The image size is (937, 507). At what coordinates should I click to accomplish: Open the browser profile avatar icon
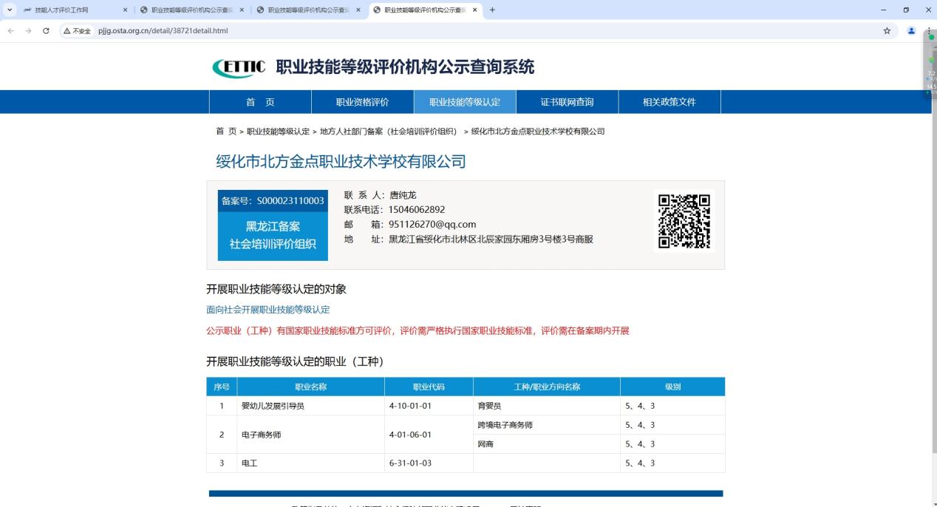911,31
